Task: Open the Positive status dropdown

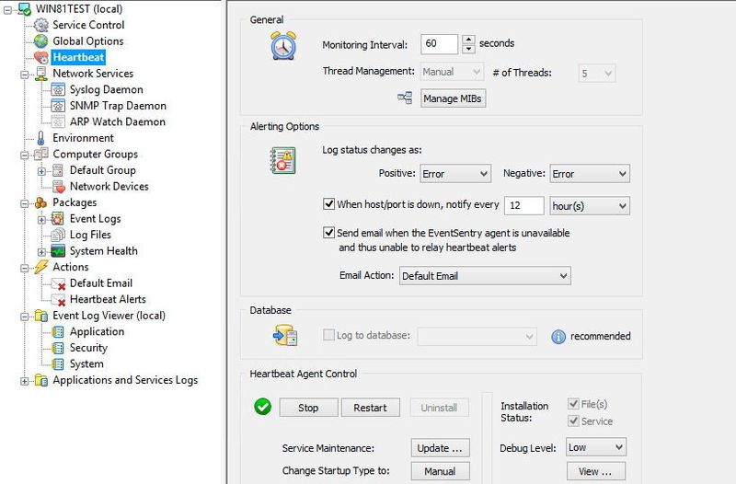Action: tap(455, 174)
